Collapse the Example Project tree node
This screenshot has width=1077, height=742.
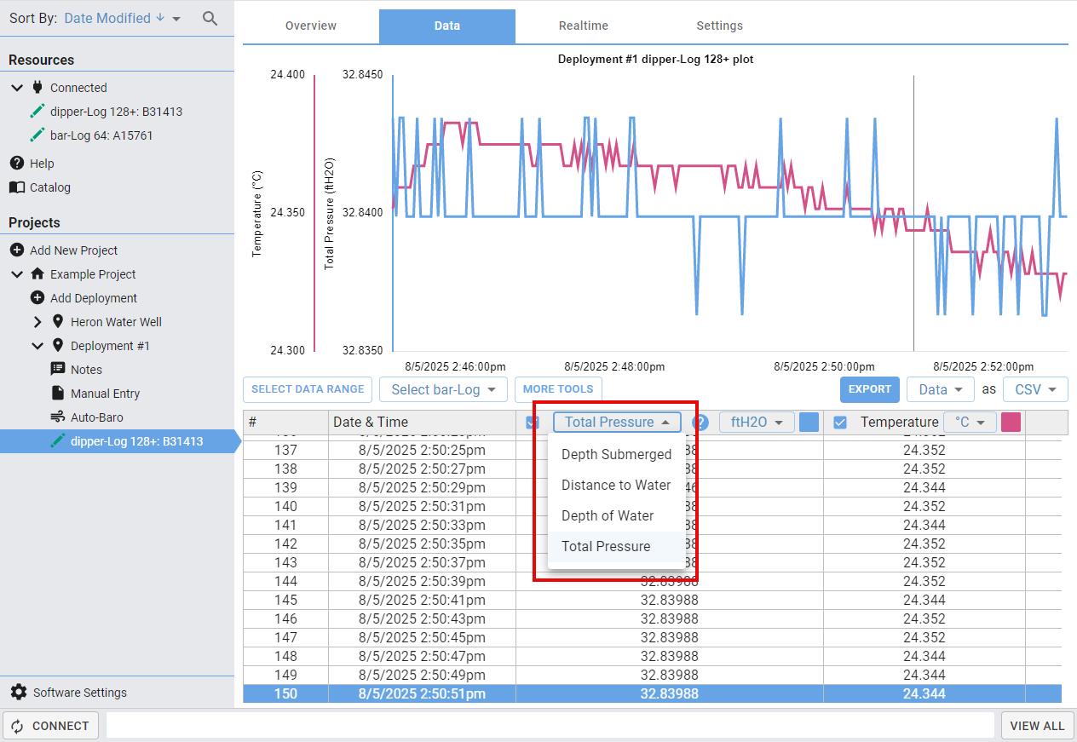[17, 273]
